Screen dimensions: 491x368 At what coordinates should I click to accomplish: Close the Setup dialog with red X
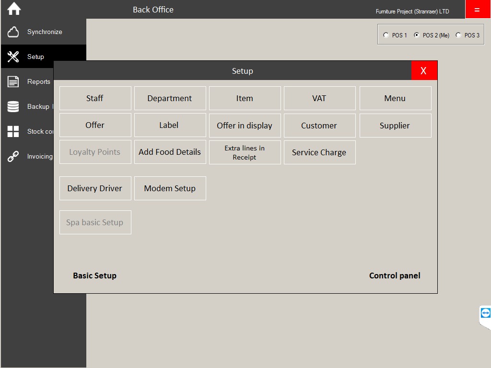424,71
